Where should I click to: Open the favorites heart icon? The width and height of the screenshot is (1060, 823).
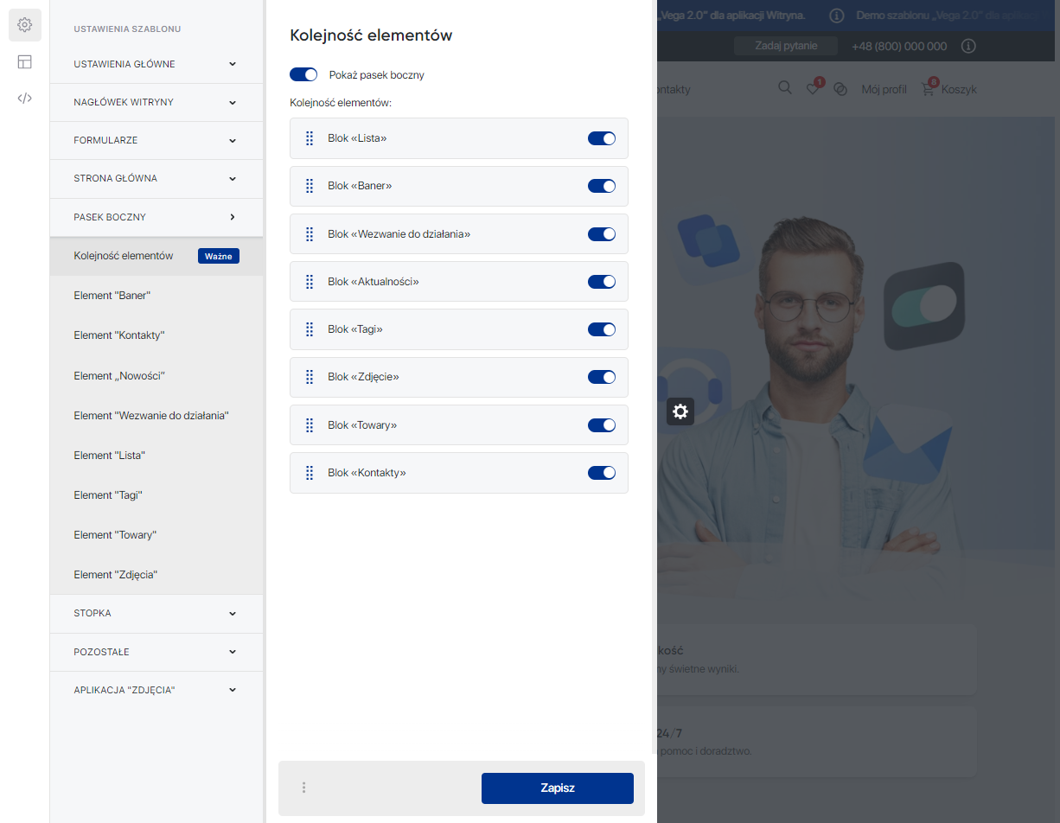point(813,89)
